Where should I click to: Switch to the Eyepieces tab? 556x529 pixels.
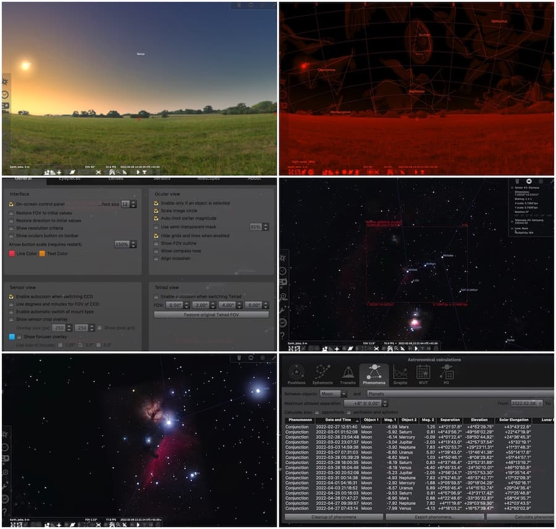69,179
